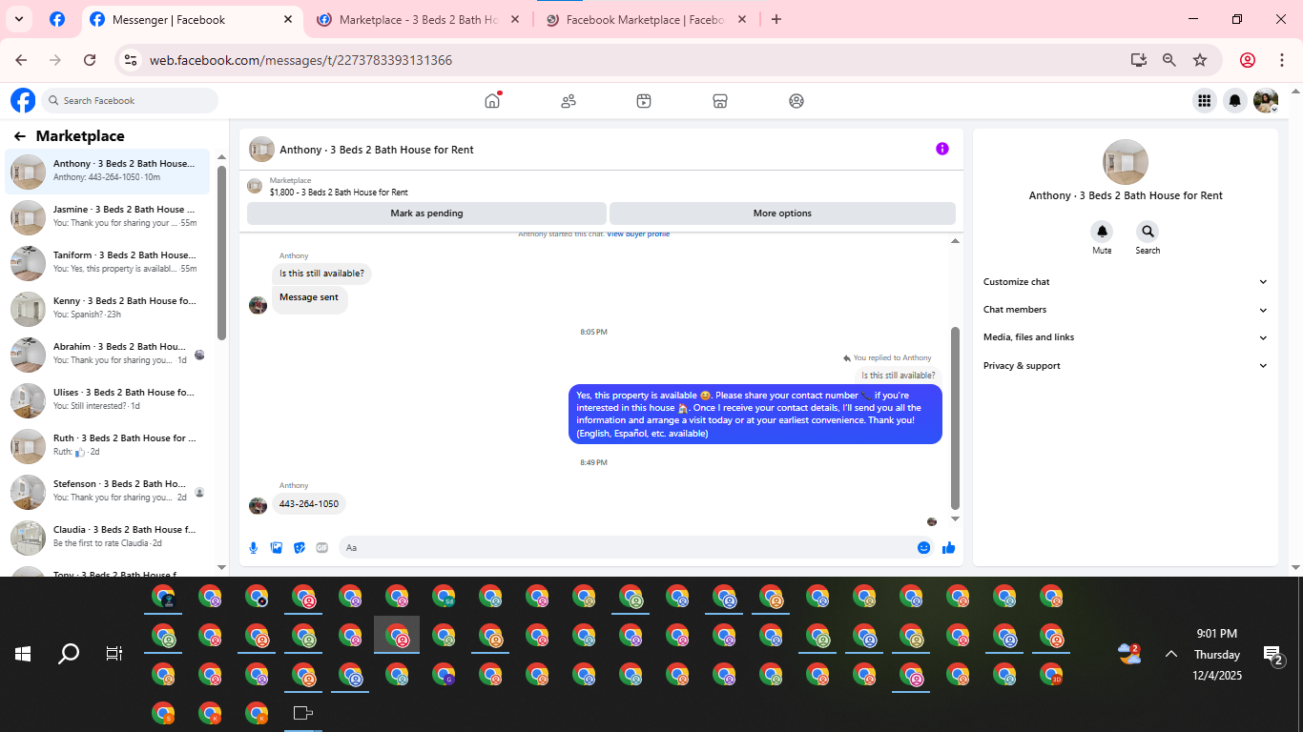Open the emoji picker in message box
The height and width of the screenshot is (732, 1303).
click(923, 548)
